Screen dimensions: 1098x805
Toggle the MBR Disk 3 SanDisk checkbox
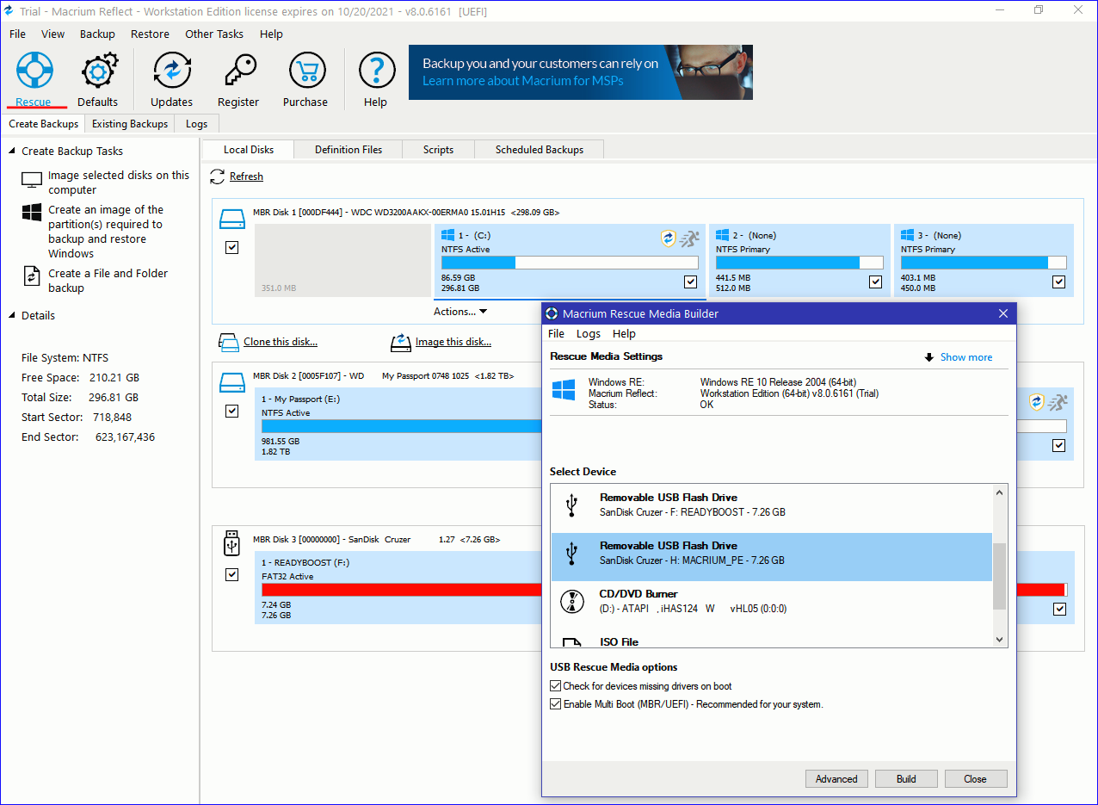point(231,574)
